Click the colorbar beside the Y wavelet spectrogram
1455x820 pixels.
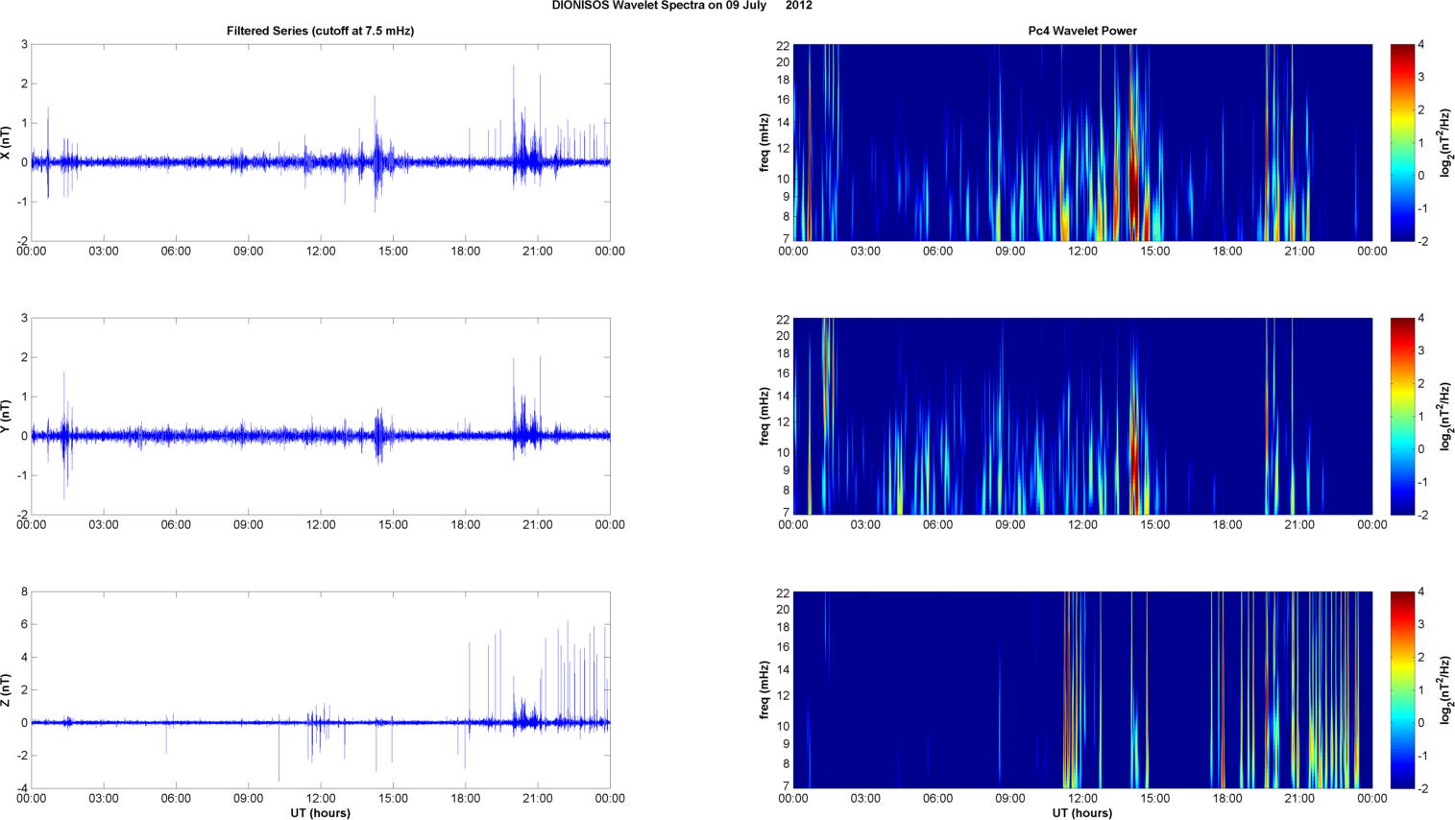1402,417
